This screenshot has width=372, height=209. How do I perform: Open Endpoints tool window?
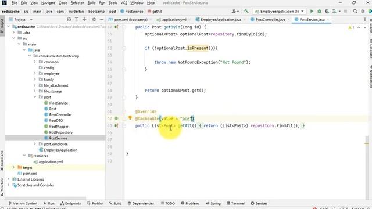click(x=70, y=203)
